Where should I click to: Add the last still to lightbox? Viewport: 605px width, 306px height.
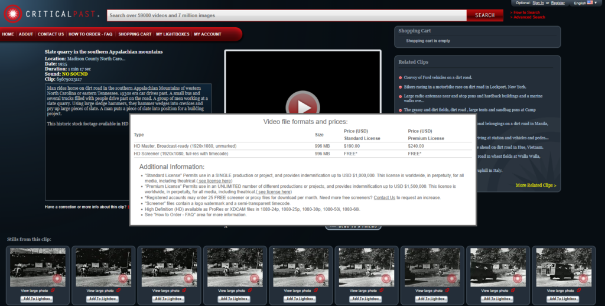pyautogui.click(x=563, y=299)
